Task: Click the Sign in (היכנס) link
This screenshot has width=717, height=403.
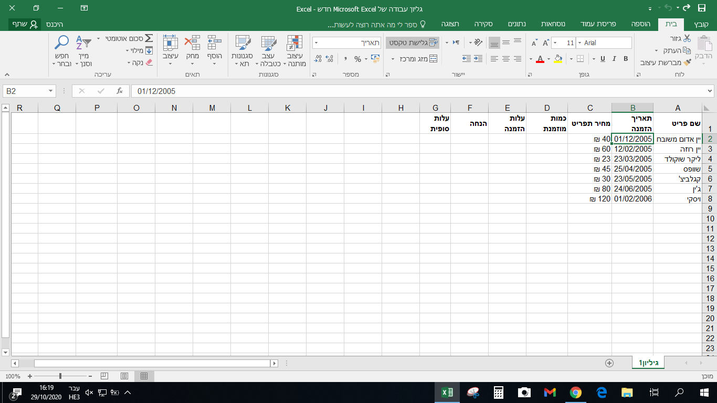Action: click(54, 24)
